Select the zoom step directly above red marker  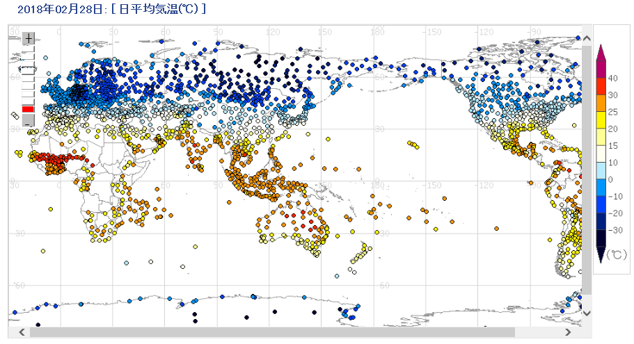click(29, 100)
